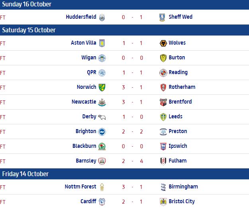Click the Aston Villa badge icon
The image size is (249, 208).
[x=102, y=43]
